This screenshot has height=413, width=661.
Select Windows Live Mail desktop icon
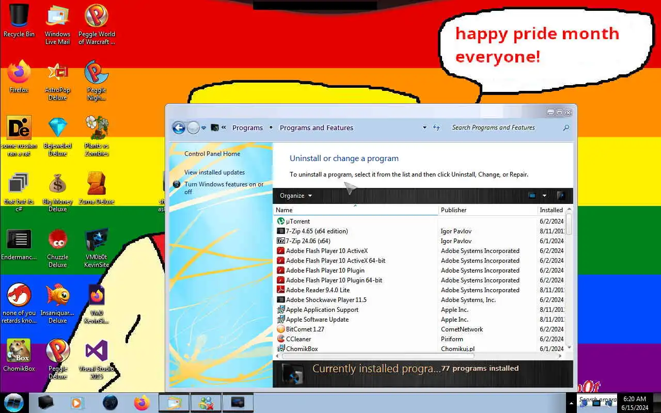click(57, 25)
